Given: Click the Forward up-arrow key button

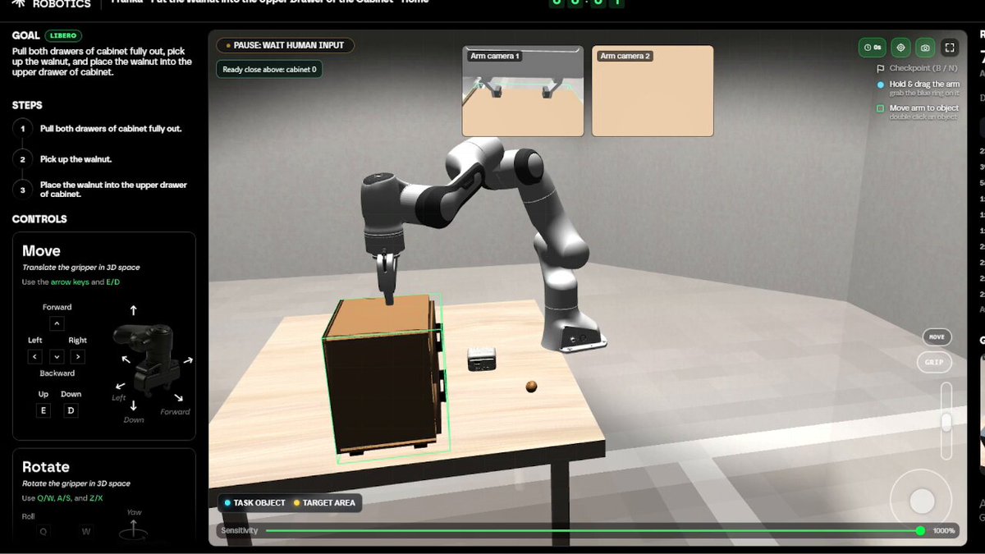Looking at the screenshot, I should [x=57, y=323].
